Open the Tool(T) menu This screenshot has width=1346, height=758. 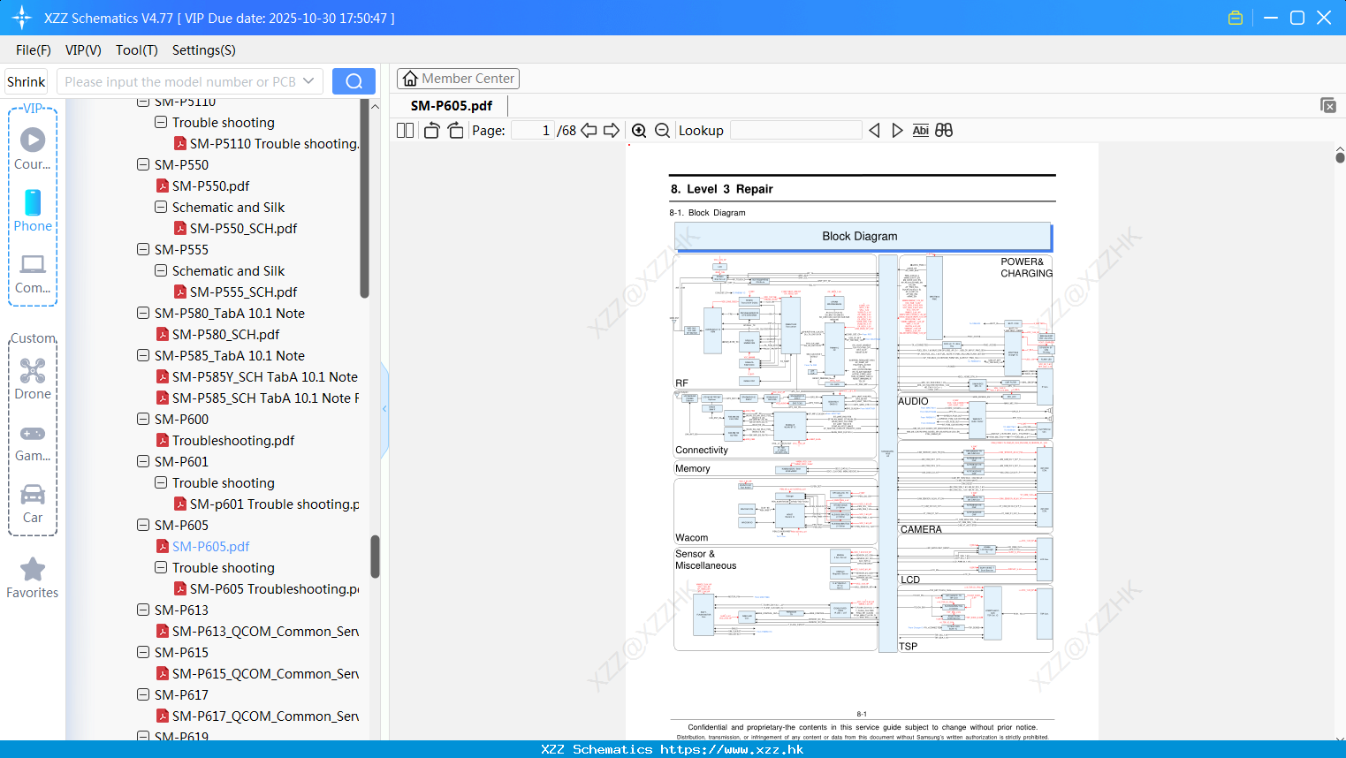point(137,50)
